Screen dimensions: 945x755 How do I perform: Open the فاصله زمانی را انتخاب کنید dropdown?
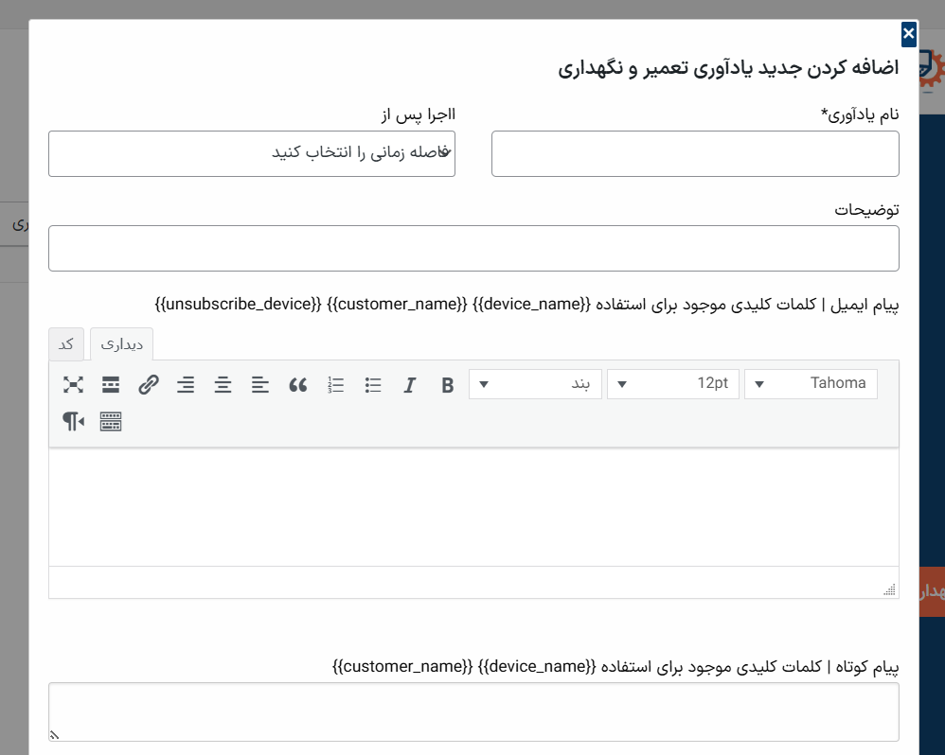(252, 153)
